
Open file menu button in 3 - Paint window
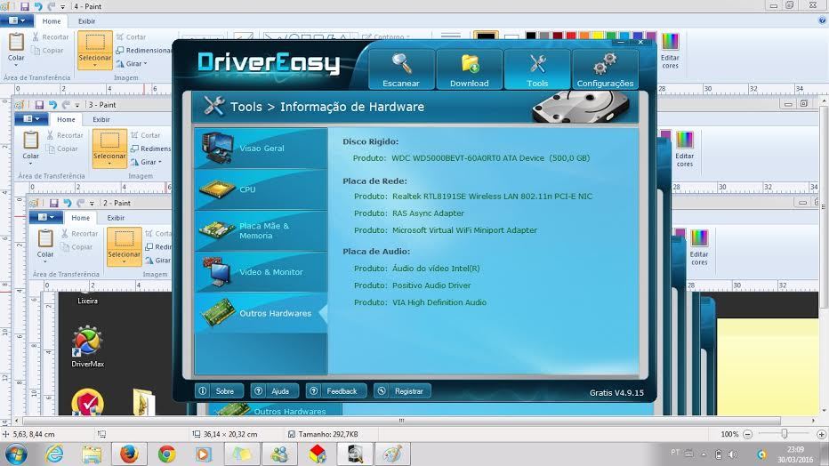point(32,119)
